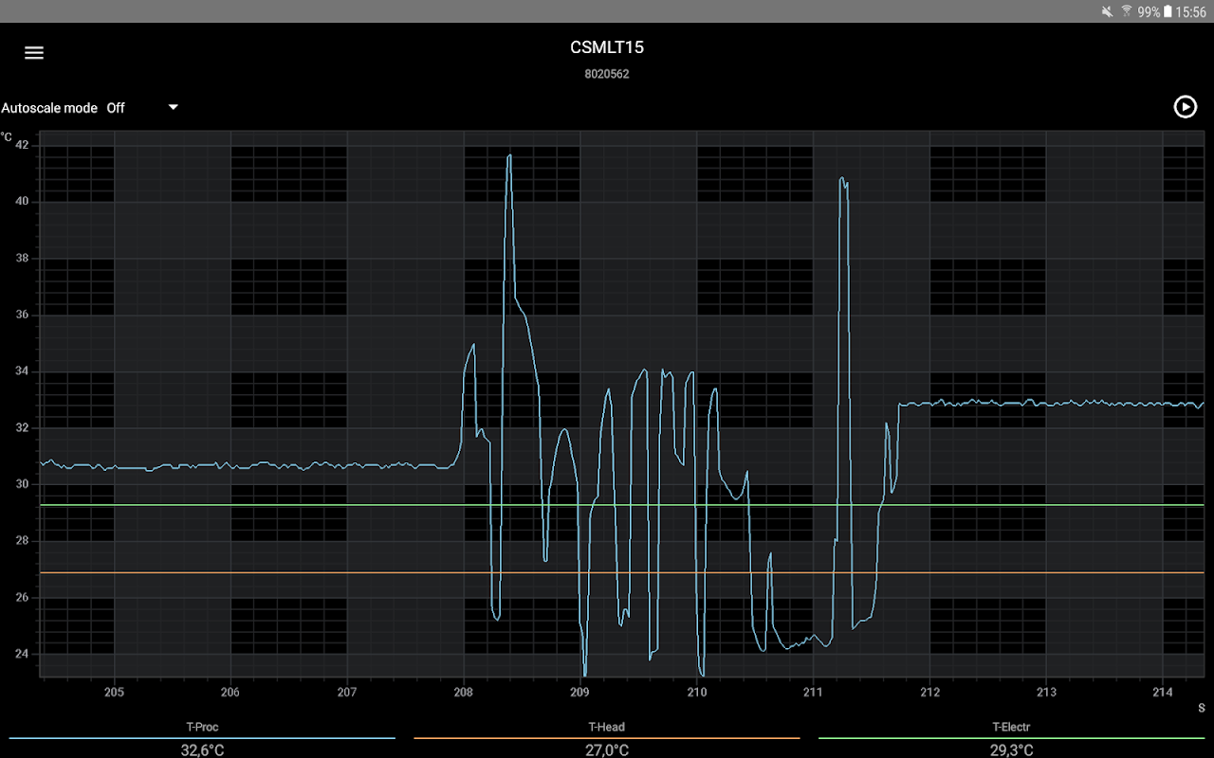Click the T-Head value 27,0°C
1214x758 pixels.
pyautogui.click(x=607, y=750)
